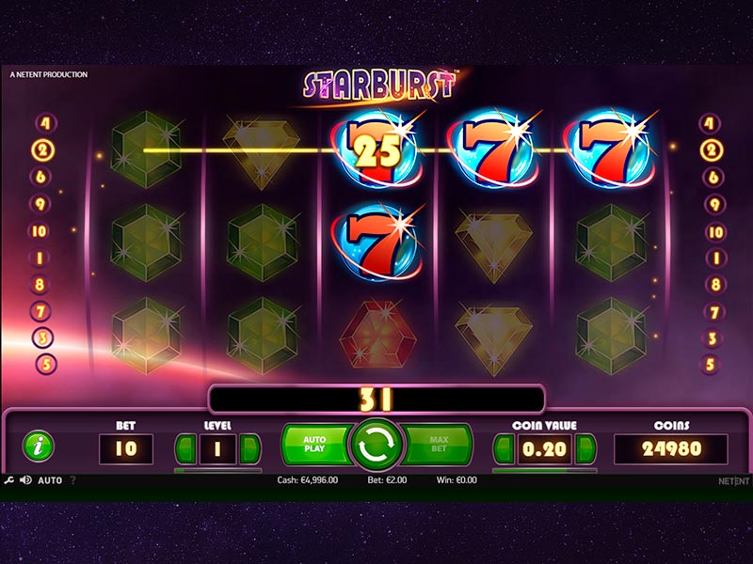Increase coin value with right arrow
This screenshot has height=564, width=753.
coord(585,449)
